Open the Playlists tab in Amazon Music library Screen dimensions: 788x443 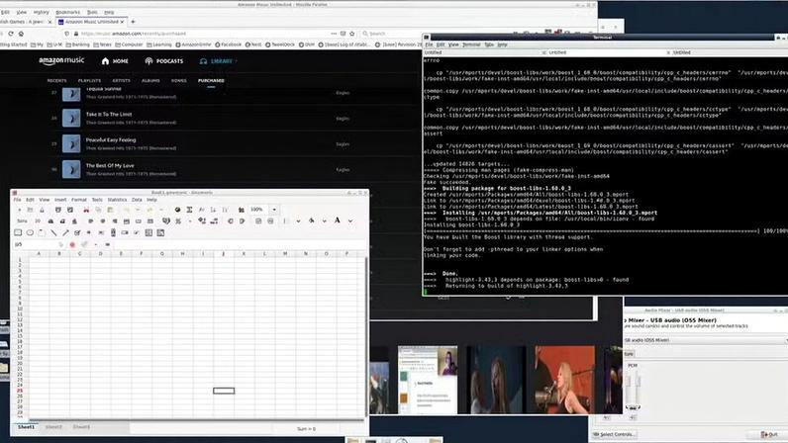click(x=89, y=80)
